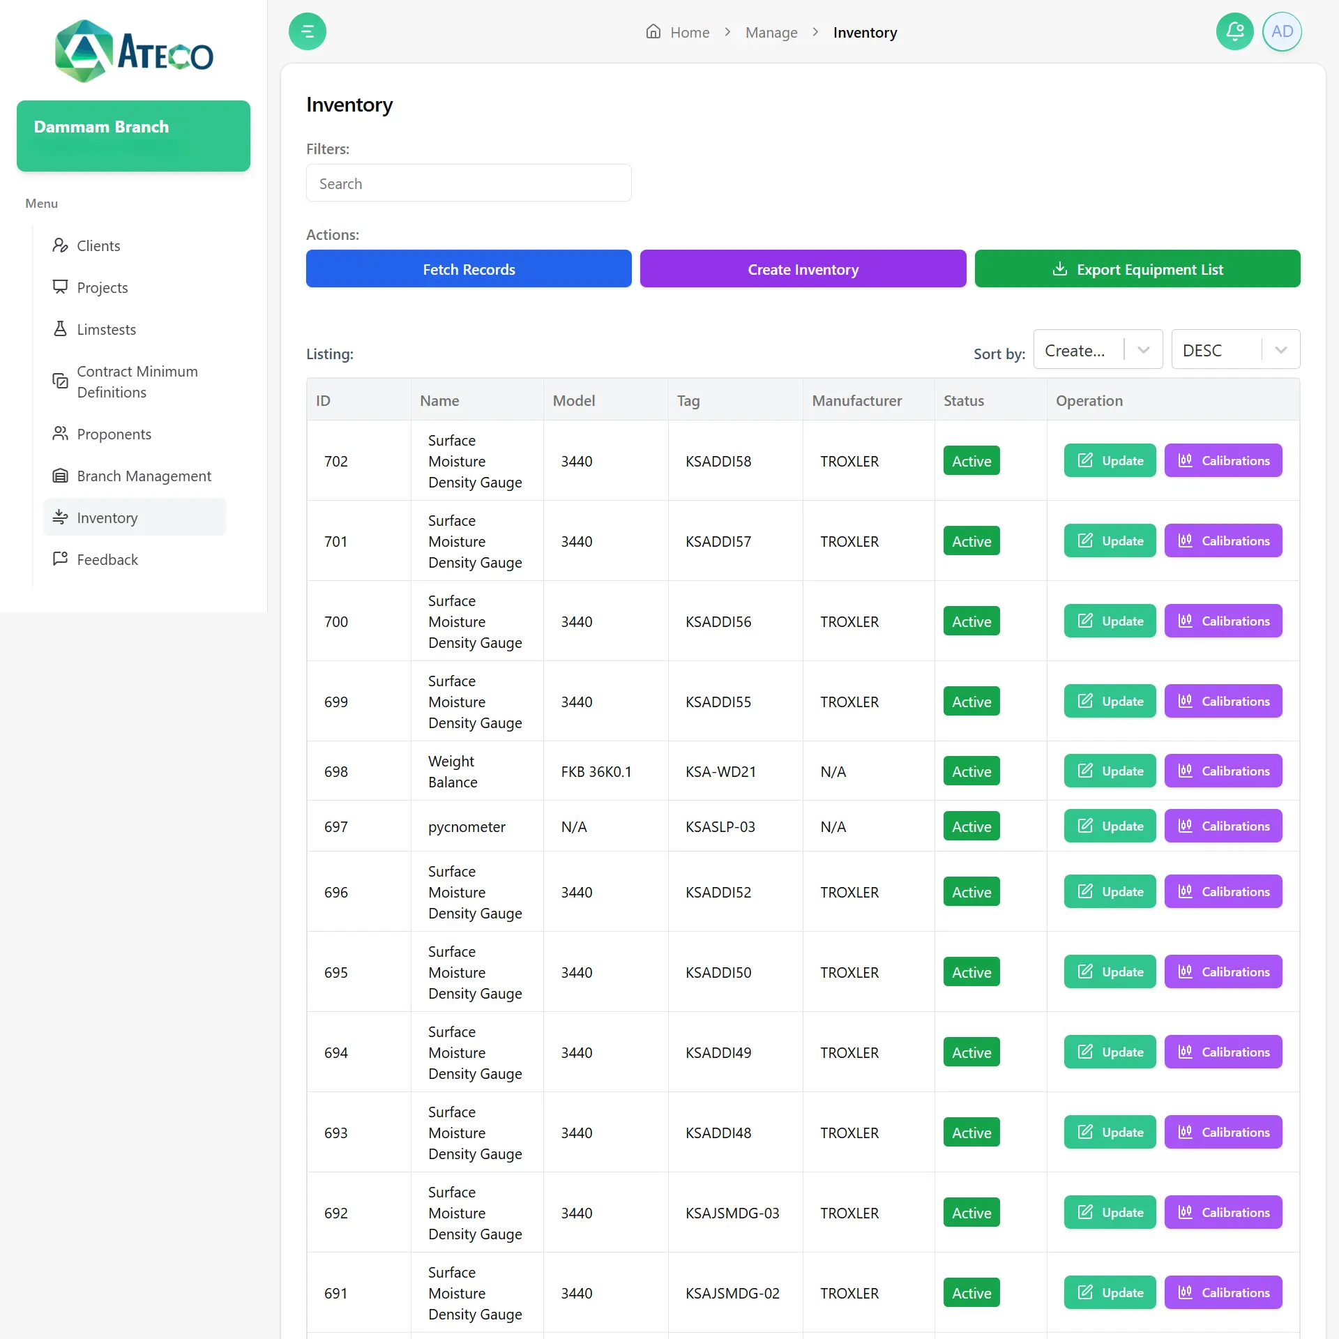Screen dimensions: 1339x1339
Task: Click chevron arrow in Create... dropdown
Action: coord(1144,350)
